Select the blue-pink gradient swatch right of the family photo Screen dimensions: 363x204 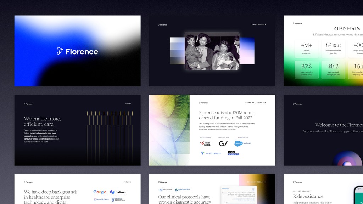247,51
